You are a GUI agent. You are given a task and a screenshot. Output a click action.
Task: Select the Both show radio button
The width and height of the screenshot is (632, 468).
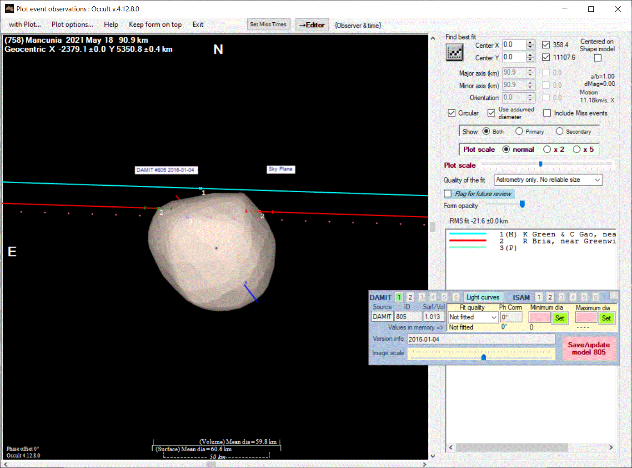coord(486,131)
